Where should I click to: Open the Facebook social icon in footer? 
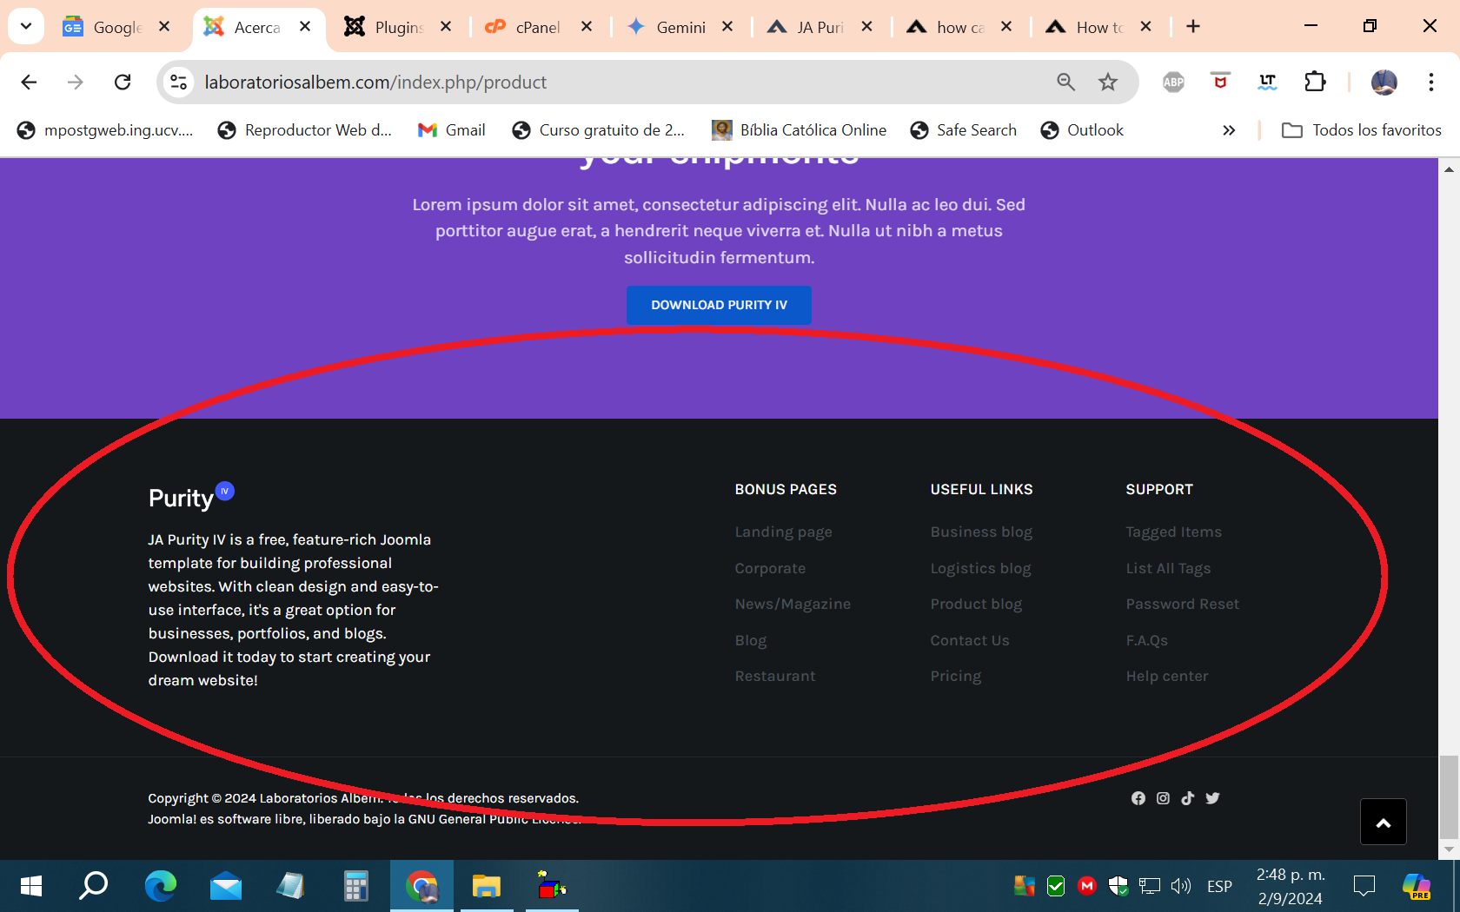[1138, 798]
